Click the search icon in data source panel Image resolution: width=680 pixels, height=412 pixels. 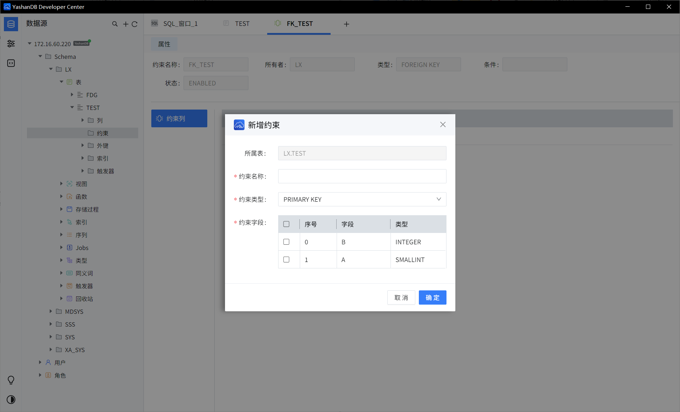[115, 24]
